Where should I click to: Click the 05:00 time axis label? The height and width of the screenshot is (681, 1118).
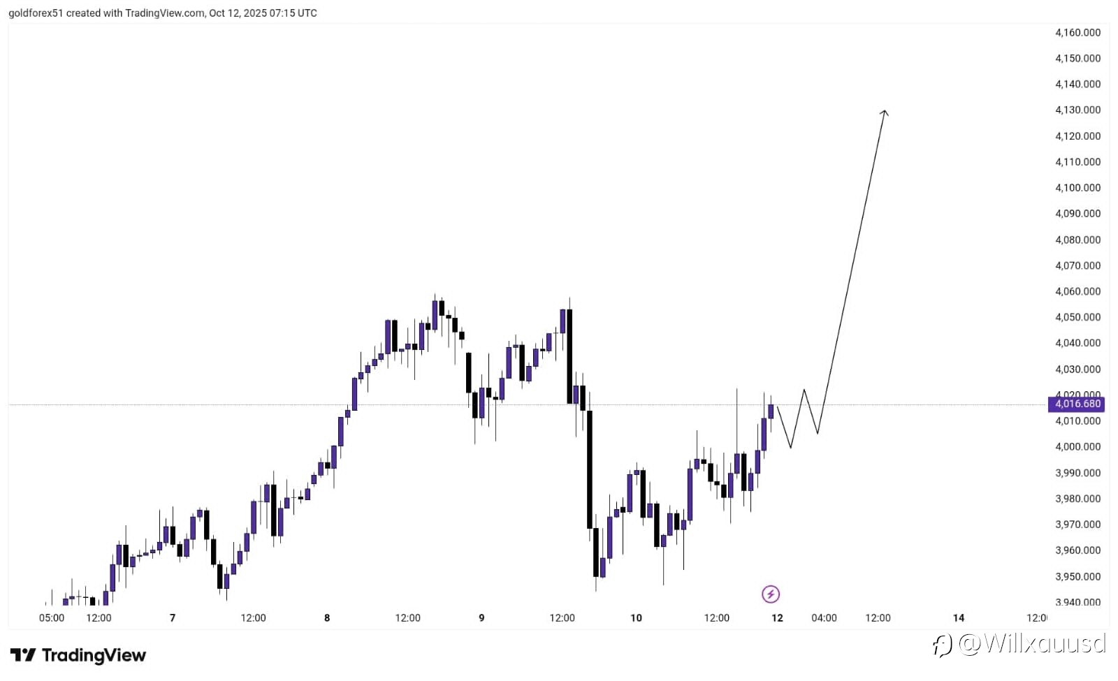[x=52, y=617]
